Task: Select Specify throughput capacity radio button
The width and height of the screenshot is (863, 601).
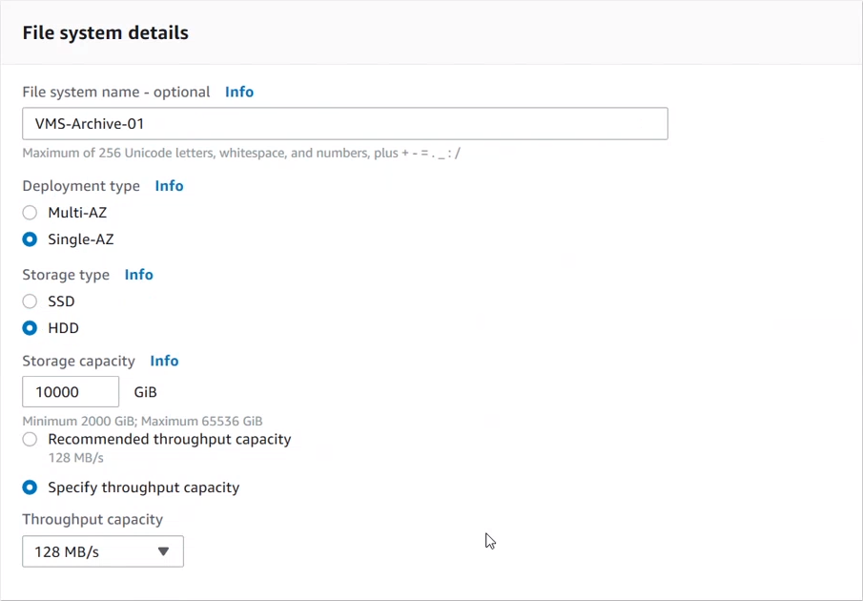Action: click(31, 487)
